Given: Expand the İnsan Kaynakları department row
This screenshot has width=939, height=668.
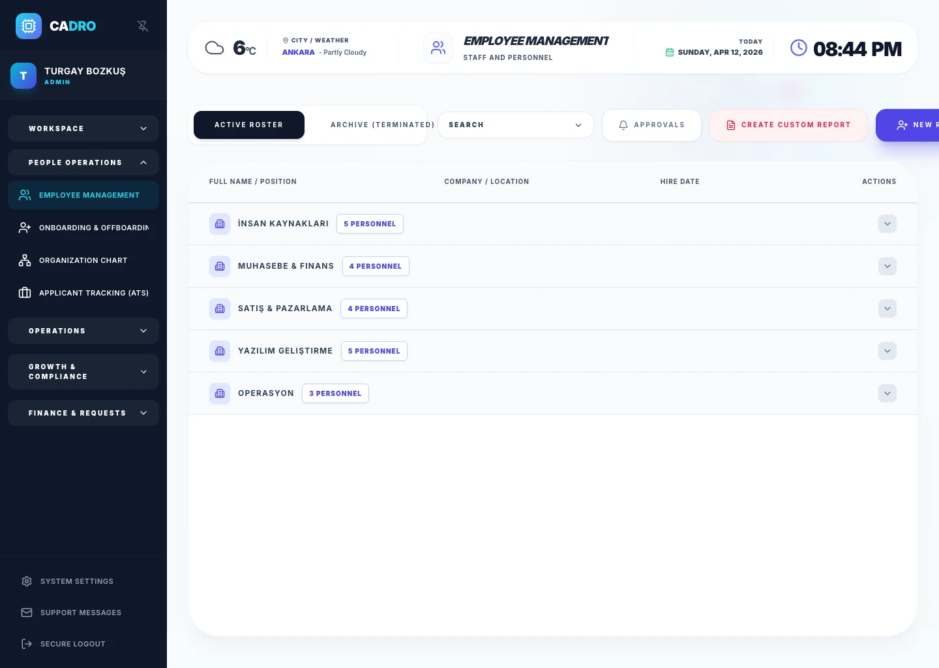Looking at the screenshot, I should [887, 224].
